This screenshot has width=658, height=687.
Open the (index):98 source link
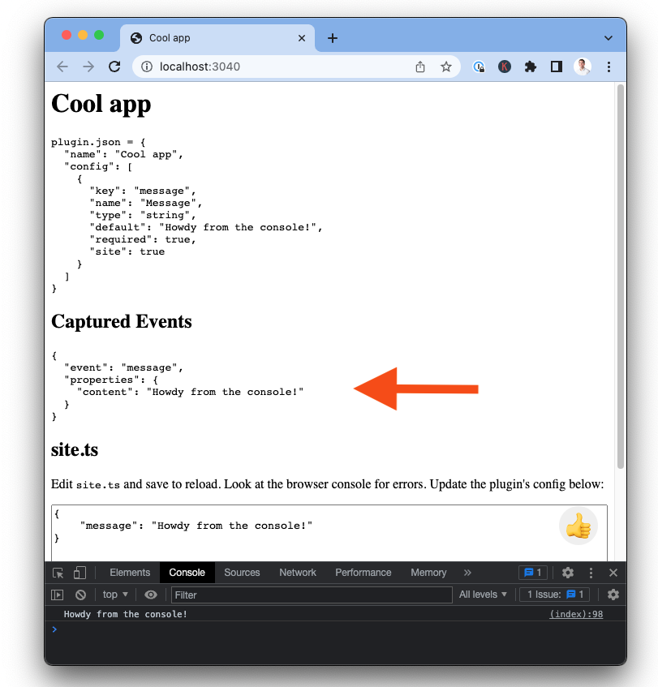coord(575,614)
